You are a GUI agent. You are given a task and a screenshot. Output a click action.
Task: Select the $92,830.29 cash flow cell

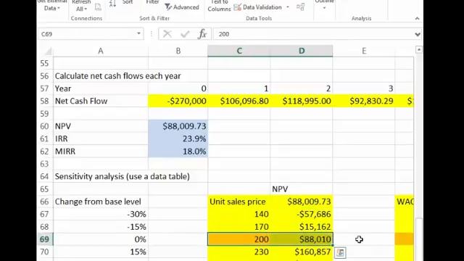(x=364, y=101)
